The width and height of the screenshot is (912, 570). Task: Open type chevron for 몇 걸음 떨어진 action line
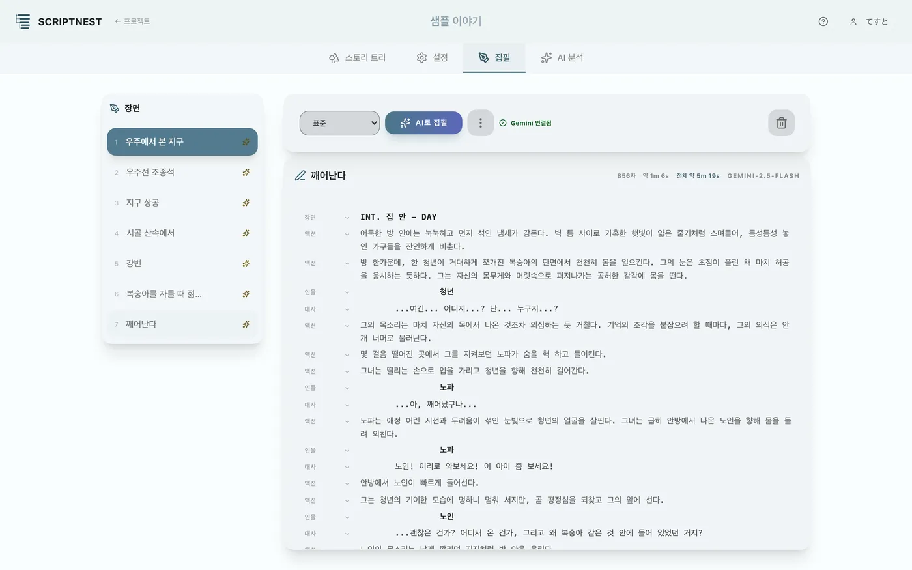(x=347, y=355)
